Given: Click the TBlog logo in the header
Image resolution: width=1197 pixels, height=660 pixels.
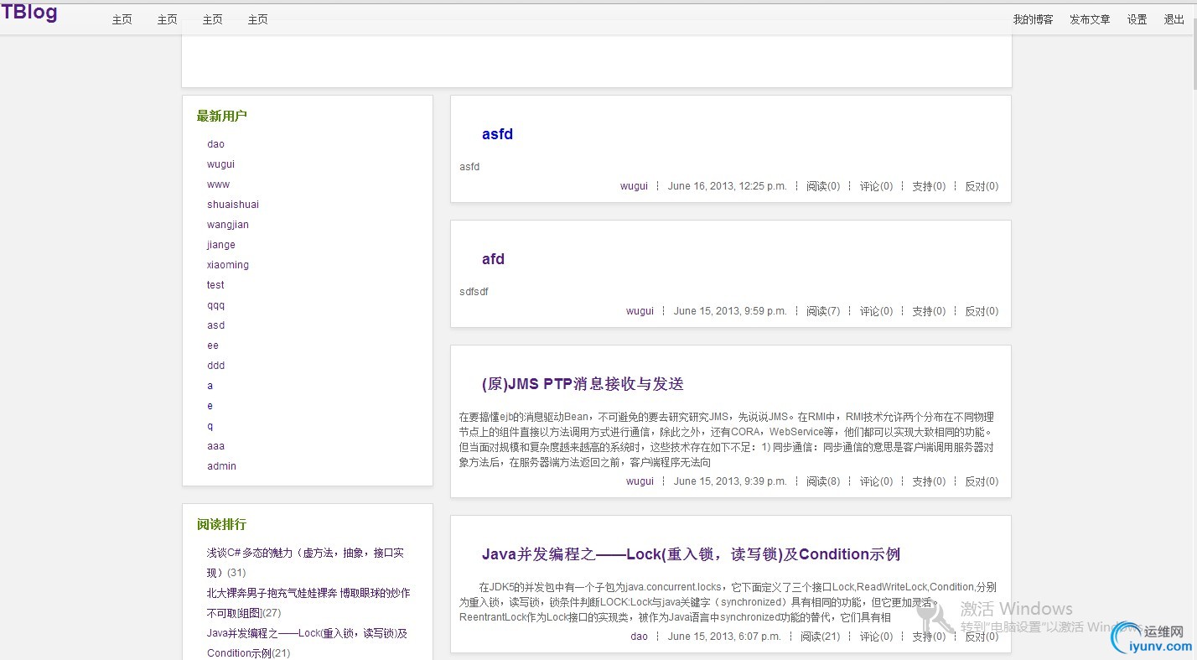Looking at the screenshot, I should (x=29, y=13).
